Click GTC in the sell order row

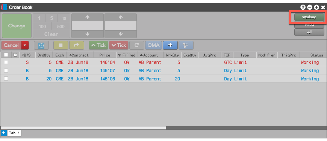point(228,62)
